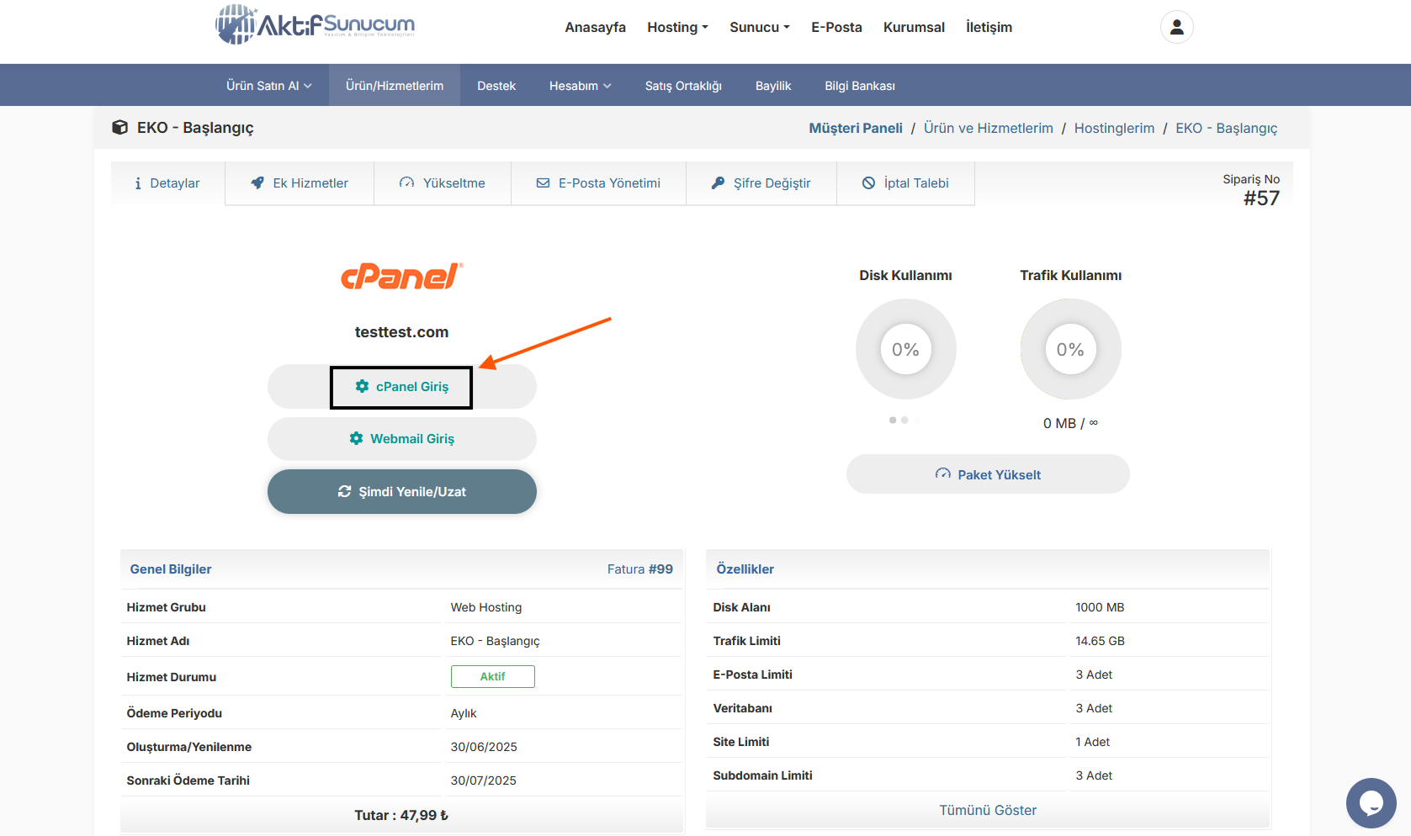The width and height of the screenshot is (1411, 836).
Task: Open the Hesabım dropdown
Action: click(x=579, y=85)
